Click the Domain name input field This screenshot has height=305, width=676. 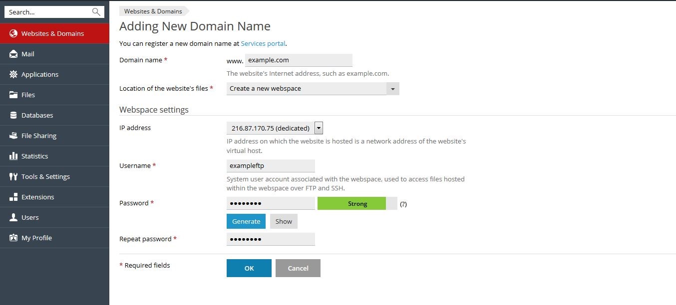click(x=299, y=60)
